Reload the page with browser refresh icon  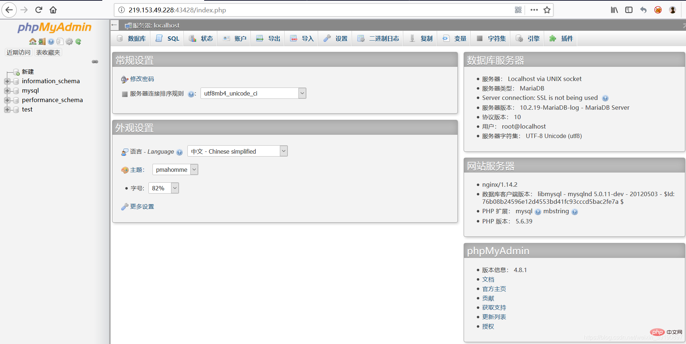[x=39, y=10]
